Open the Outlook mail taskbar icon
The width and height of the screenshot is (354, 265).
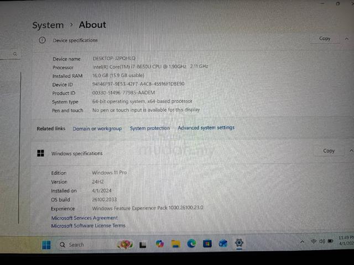(x=223, y=243)
